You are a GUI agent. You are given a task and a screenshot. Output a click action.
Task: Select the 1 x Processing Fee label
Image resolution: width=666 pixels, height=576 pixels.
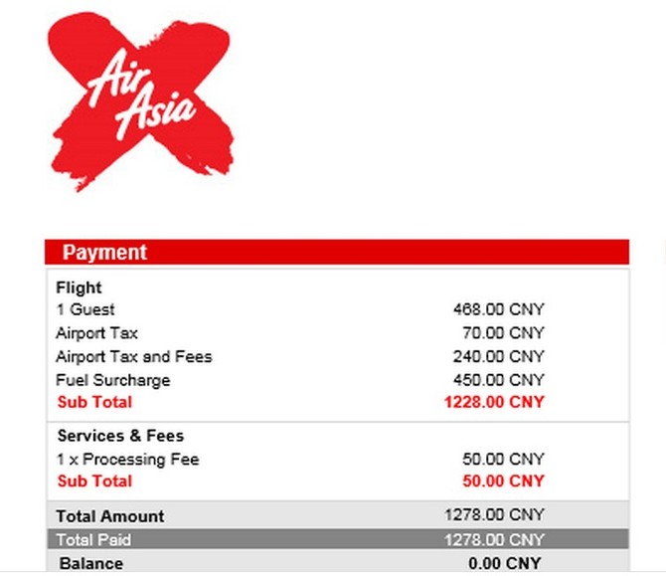(128, 460)
